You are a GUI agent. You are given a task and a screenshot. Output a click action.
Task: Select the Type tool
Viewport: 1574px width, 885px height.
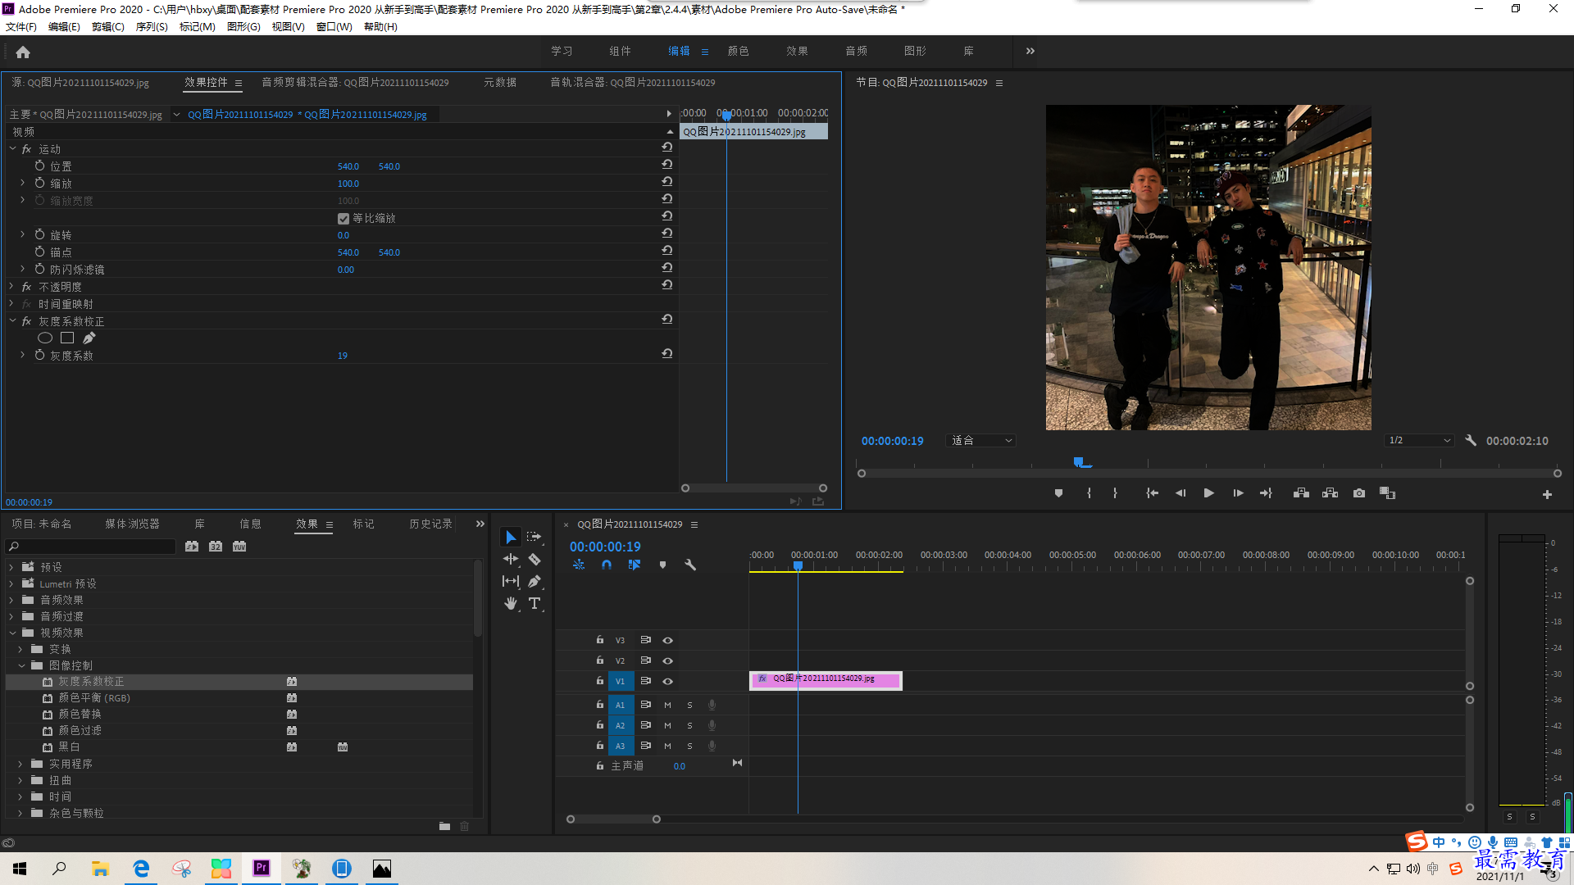(535, 603)
